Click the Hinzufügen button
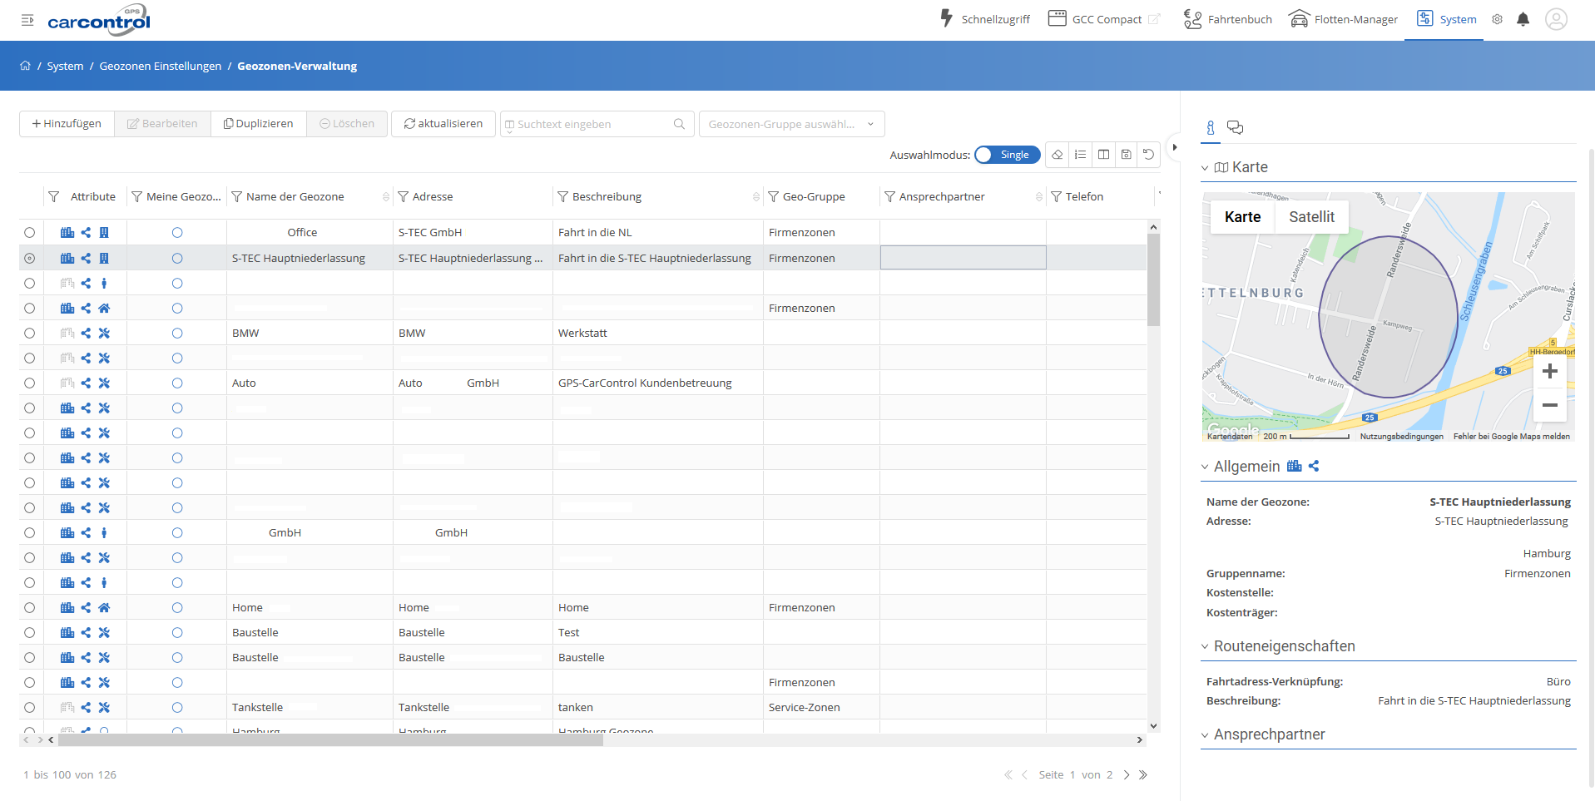1595x801 pixels. [67, 124]
